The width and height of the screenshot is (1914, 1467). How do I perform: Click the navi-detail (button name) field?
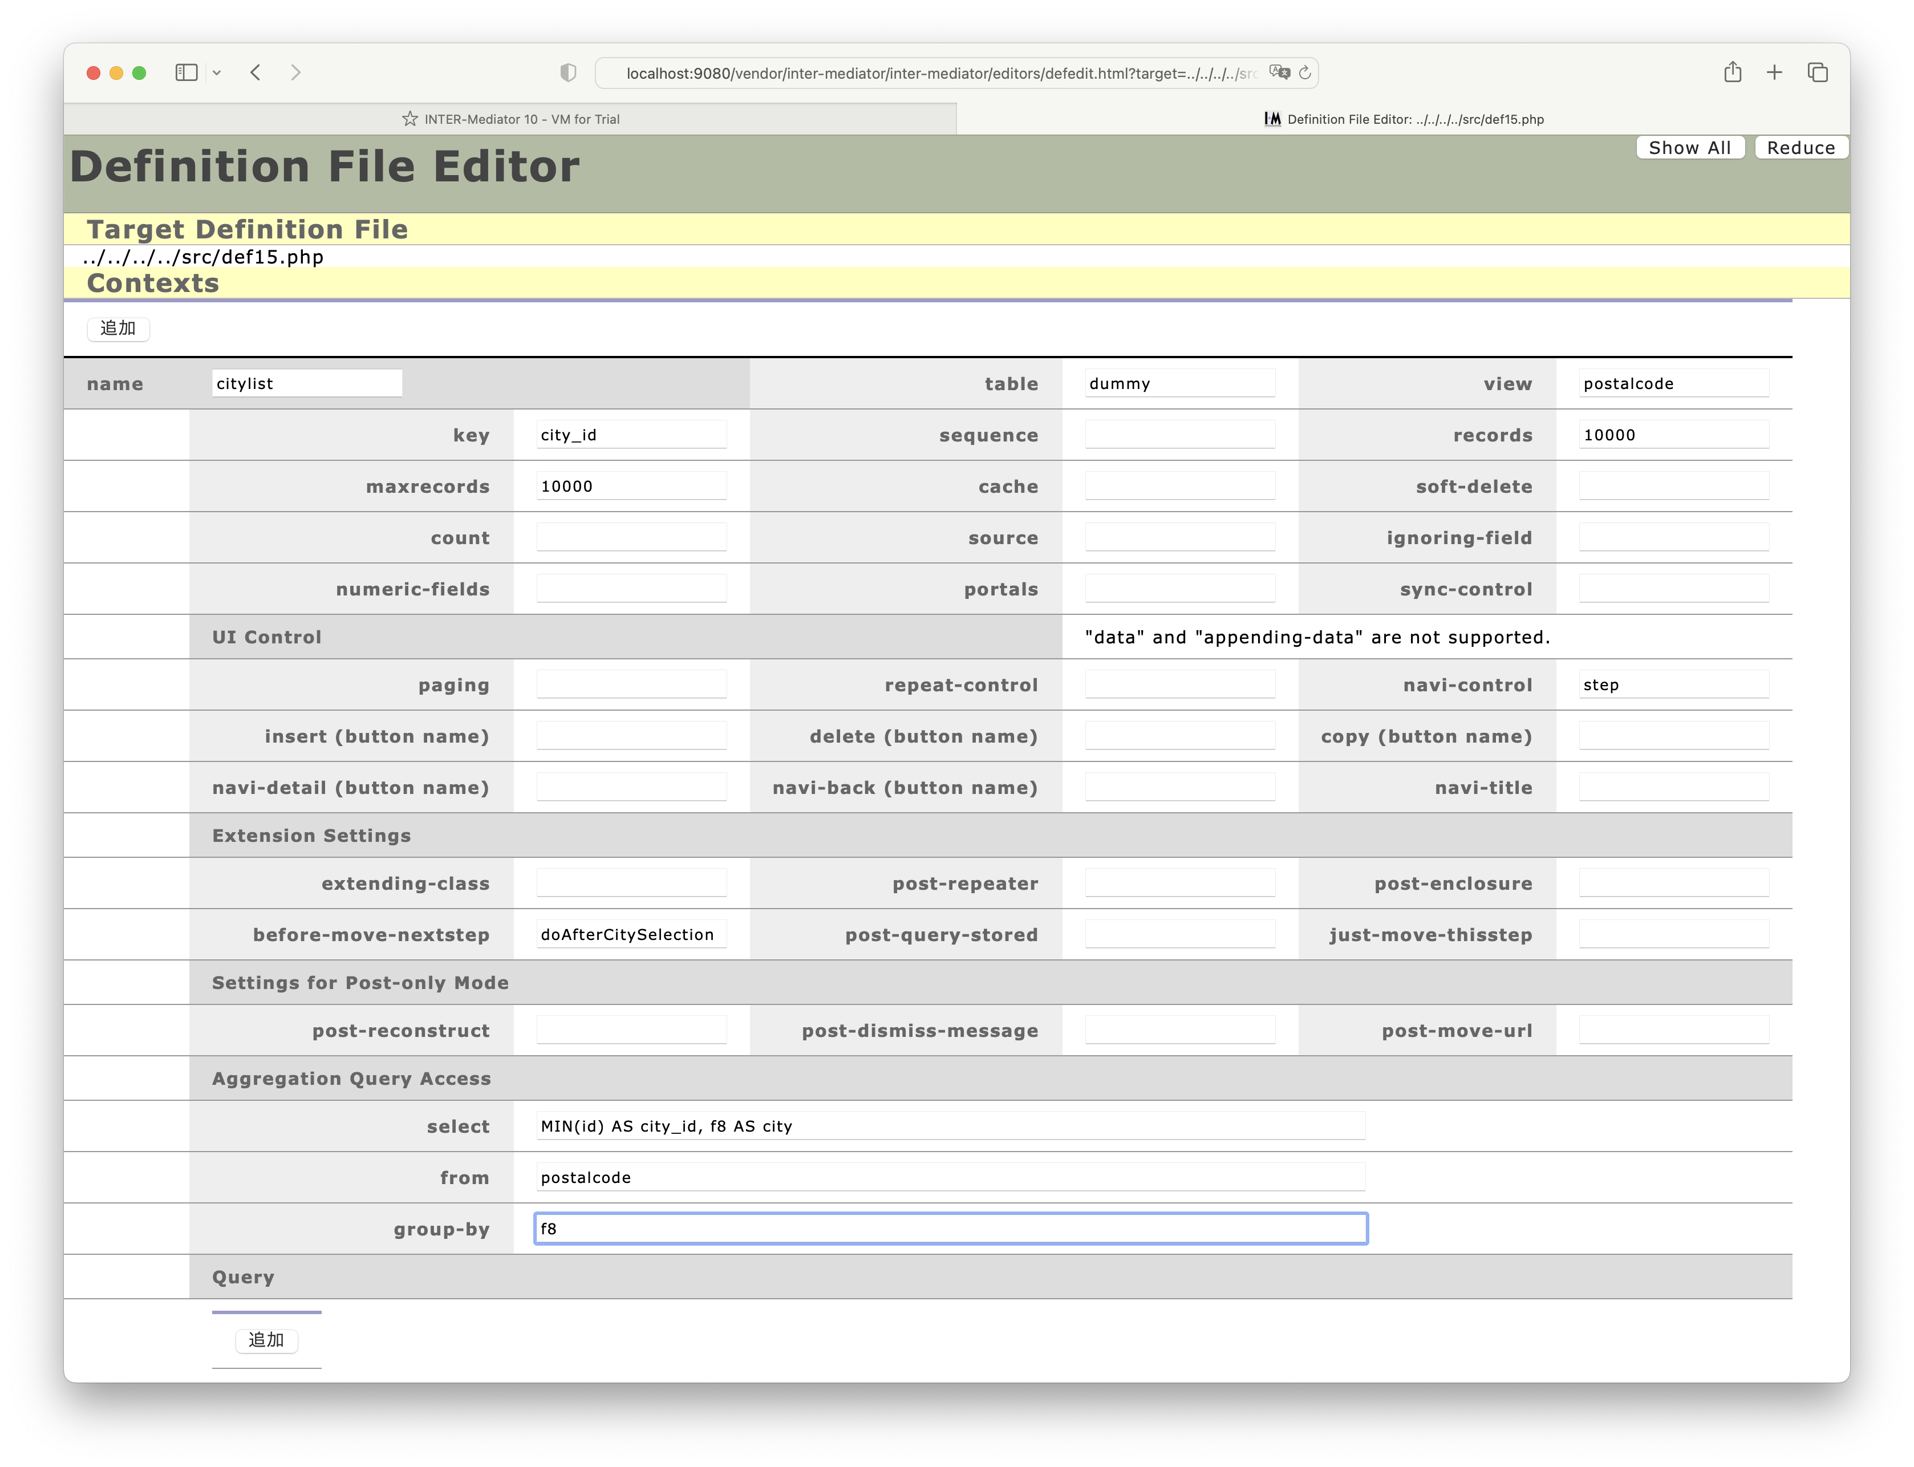click(631, 788)
